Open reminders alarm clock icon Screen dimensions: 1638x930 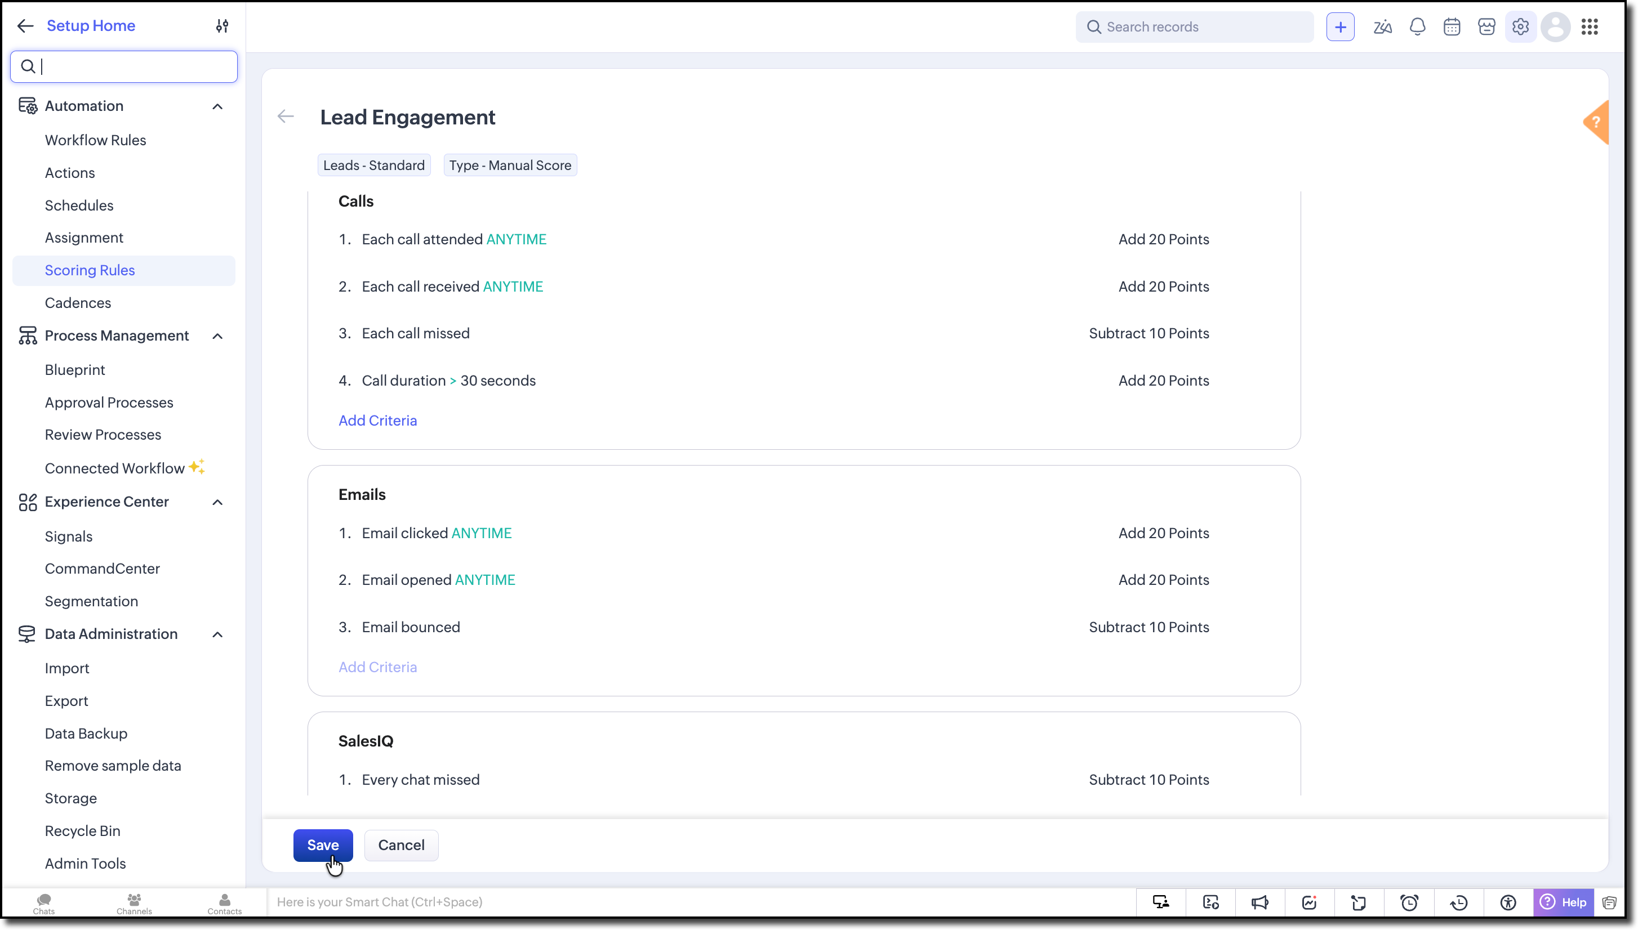pos(1409,902)
